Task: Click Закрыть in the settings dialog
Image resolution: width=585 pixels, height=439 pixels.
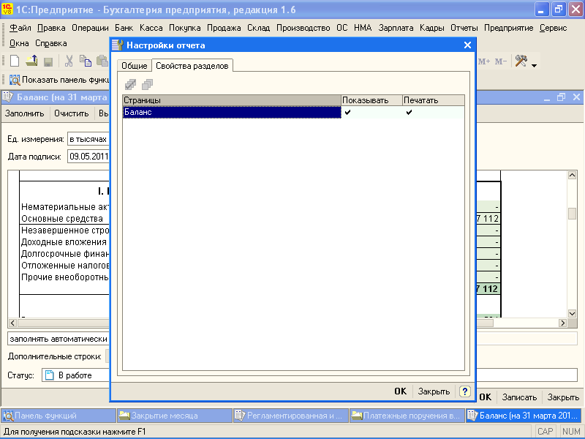Action: (434, 391)
